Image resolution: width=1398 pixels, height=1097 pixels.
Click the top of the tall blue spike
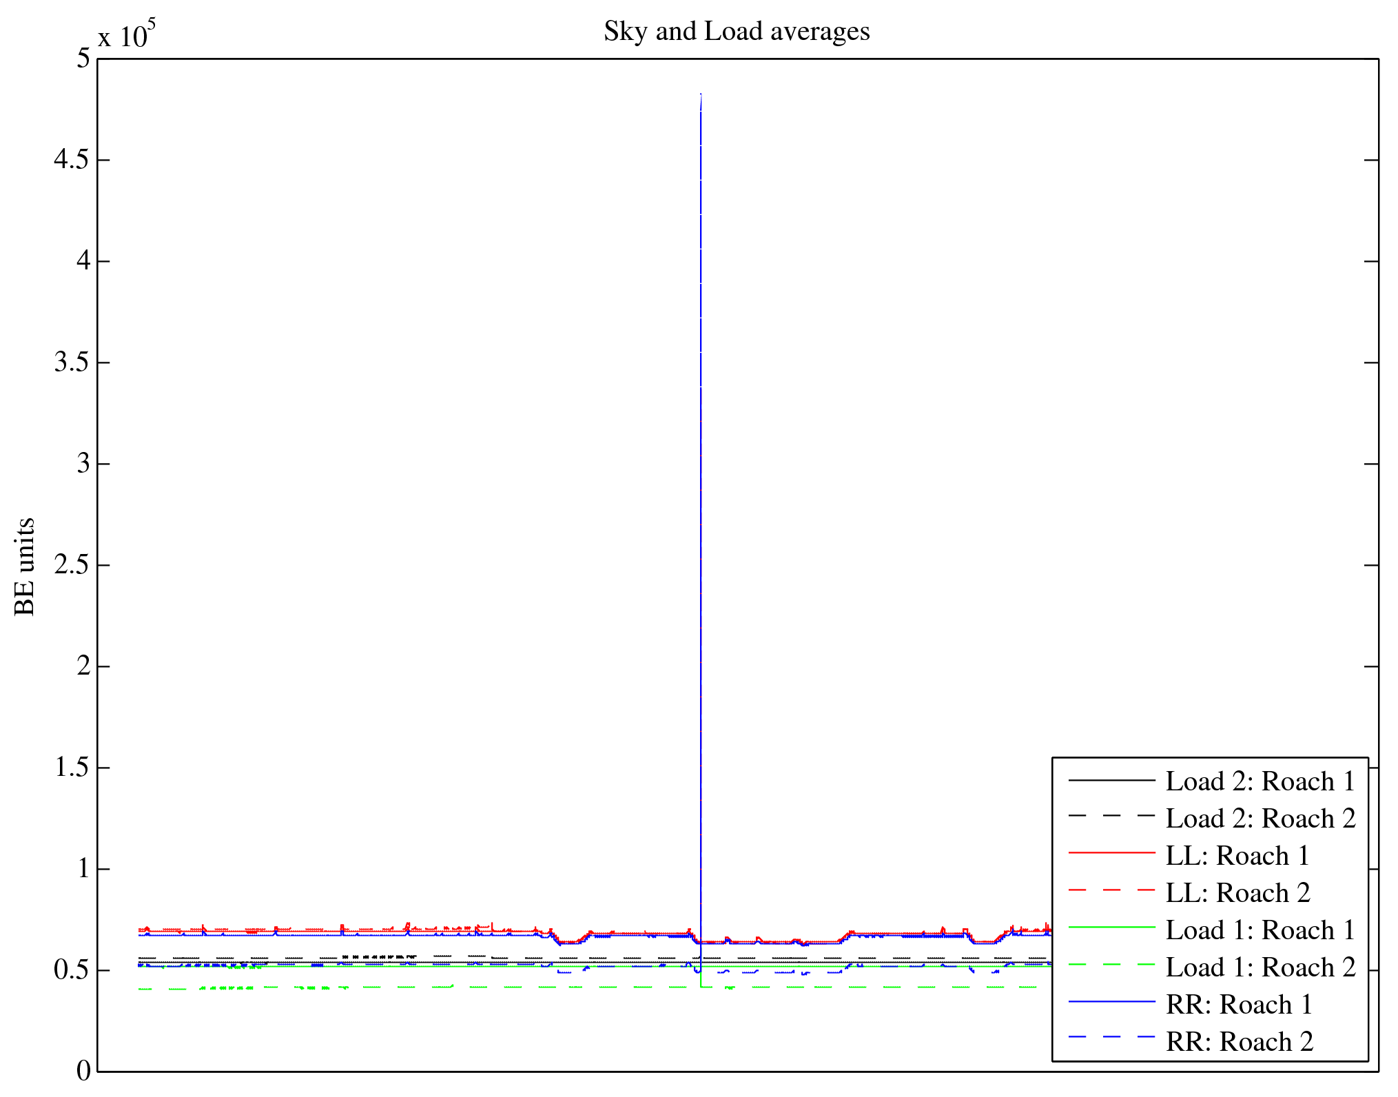[701, 95]
